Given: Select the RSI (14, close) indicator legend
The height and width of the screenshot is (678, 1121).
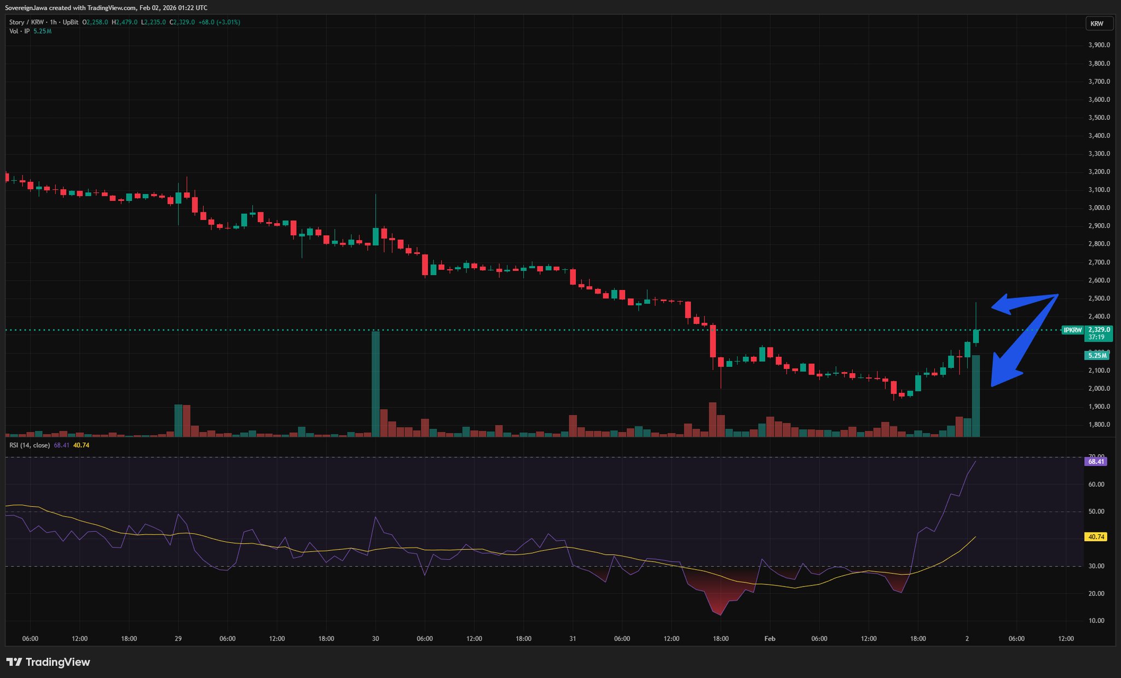Looking at the screenshot, I should 30,445.
